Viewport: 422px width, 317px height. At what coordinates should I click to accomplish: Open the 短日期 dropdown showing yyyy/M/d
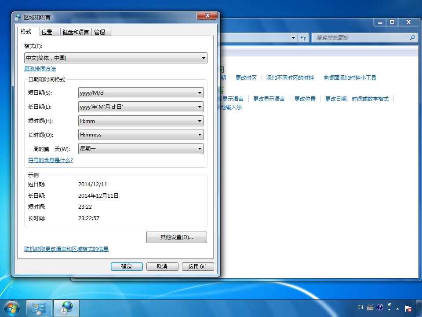coord(141,93)
